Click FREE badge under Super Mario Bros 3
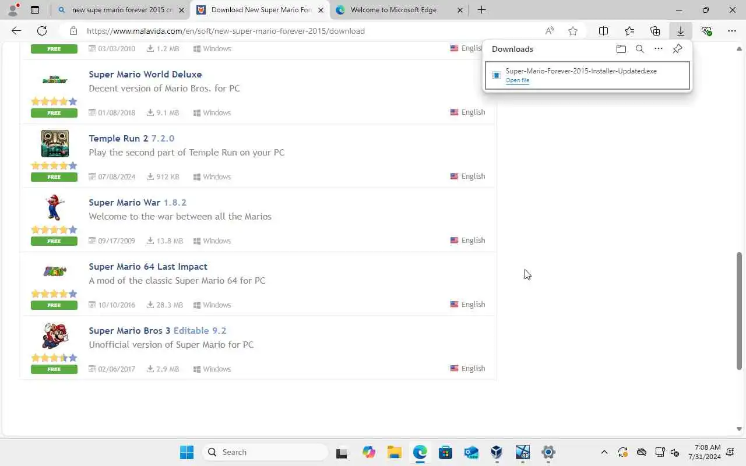This screenshot has width=746, height=466. click(x=54, y=369)
